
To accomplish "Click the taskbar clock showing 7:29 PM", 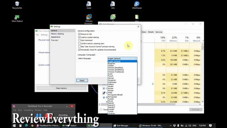I will pos(202,126).
